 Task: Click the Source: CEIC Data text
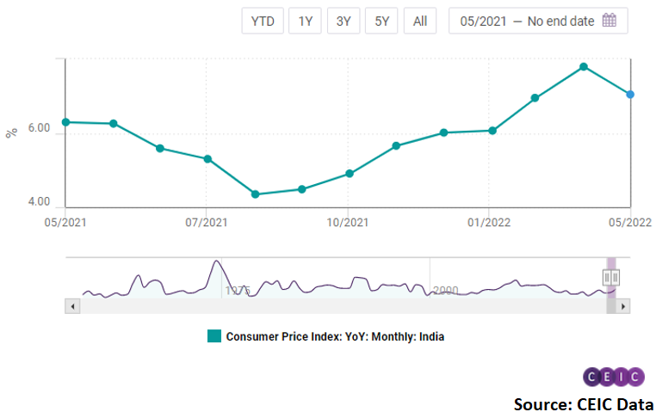point(583,403)
